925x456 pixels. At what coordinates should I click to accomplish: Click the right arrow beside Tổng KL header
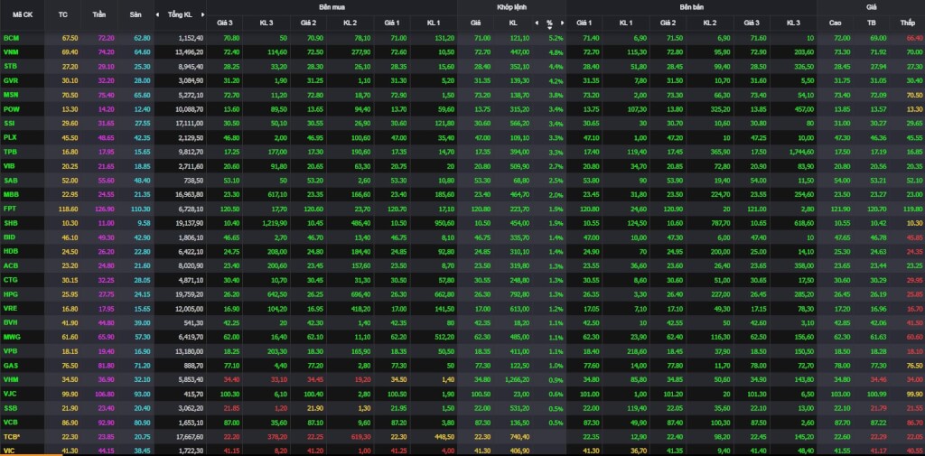[x=203, y=14]
